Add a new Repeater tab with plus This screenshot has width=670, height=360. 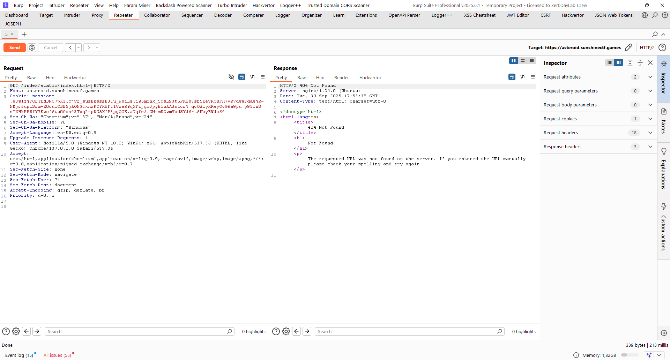click(24, 34)
